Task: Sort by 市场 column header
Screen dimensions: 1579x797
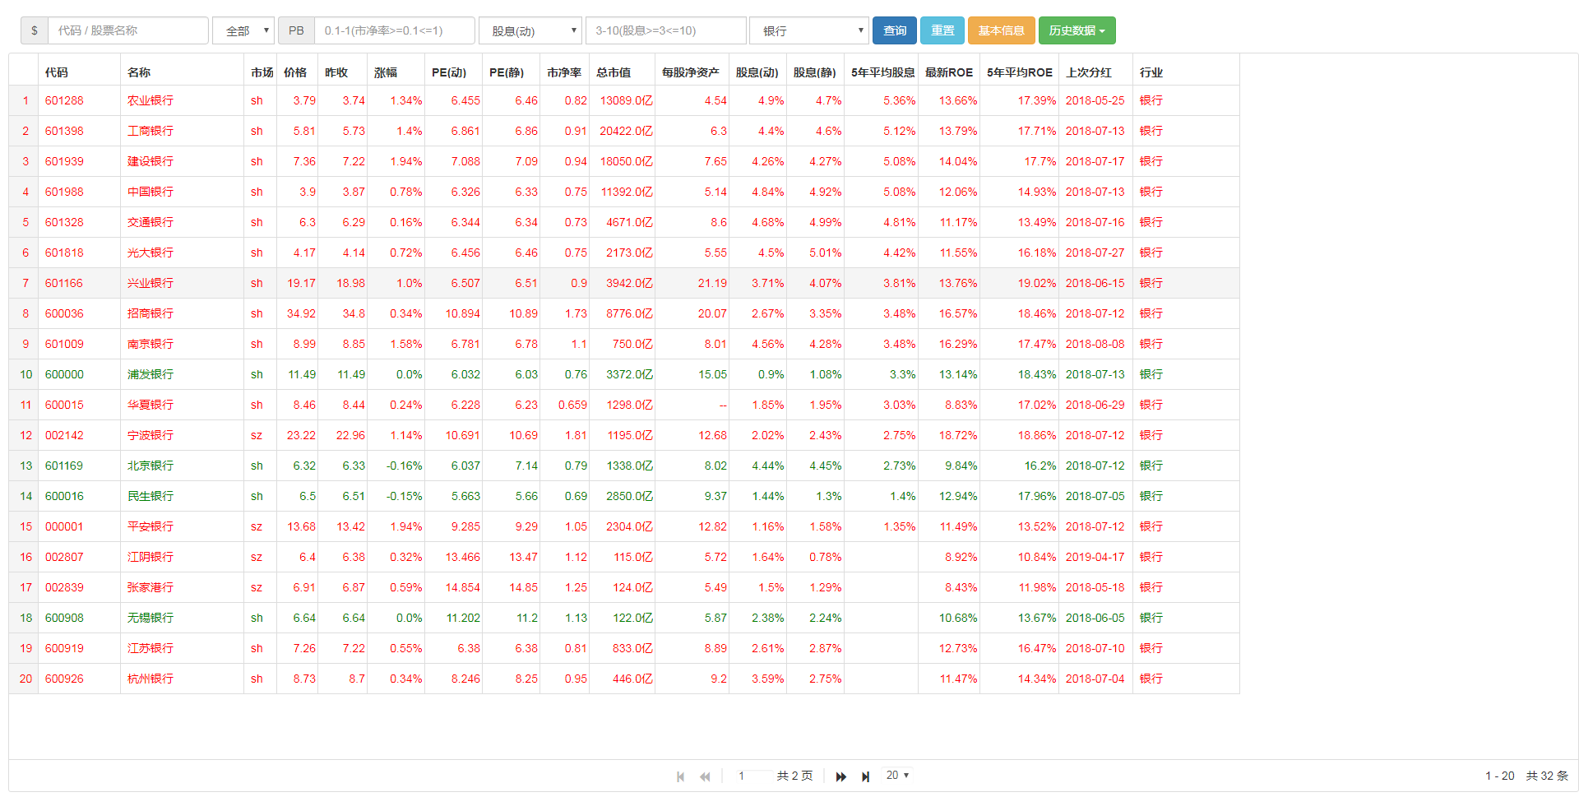Action: click(262, 72)
